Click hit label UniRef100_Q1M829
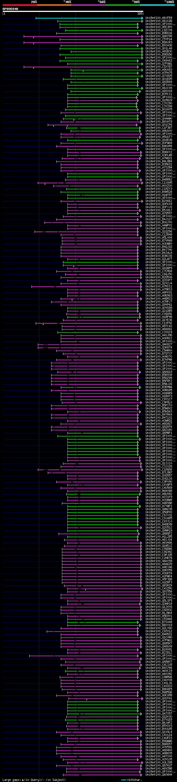Screen dimensions: 177x782 (x=159, y=100)
